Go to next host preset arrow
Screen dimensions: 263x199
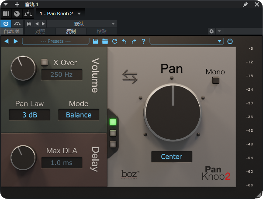pos(43,24)
